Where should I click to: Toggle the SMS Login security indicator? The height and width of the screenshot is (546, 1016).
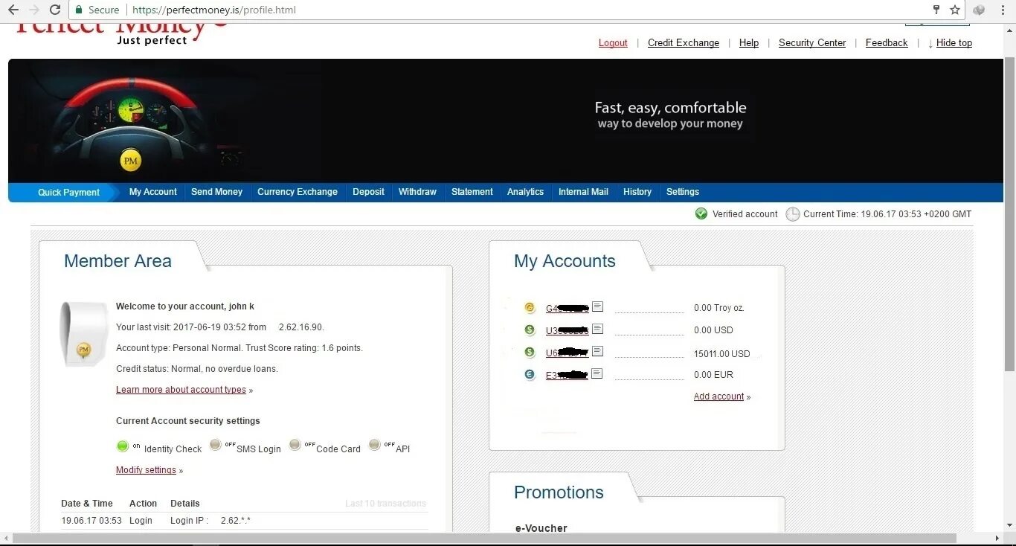pos(216,445)
